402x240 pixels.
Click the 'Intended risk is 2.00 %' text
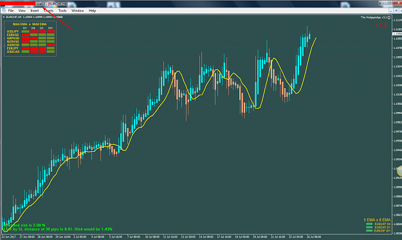pos(24,225)
